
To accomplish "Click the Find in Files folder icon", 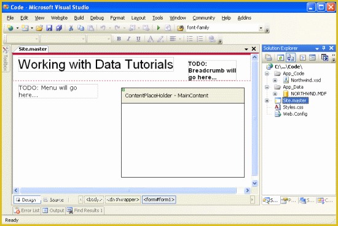I will pyautogui.click(x=180, y=28).
